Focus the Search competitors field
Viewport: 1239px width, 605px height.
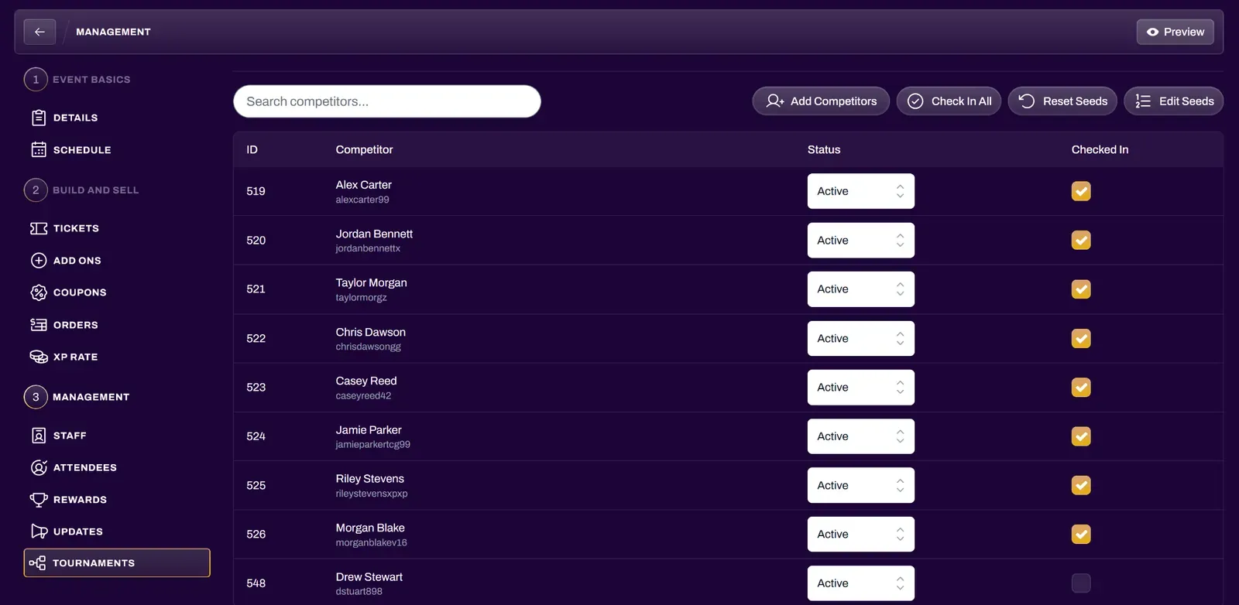pos(387,101)
